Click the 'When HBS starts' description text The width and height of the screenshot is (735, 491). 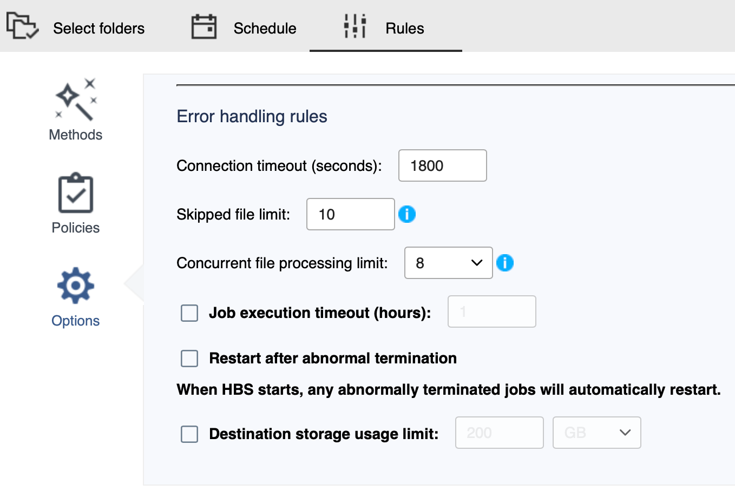pyautogui.click(x=449, y=389)
